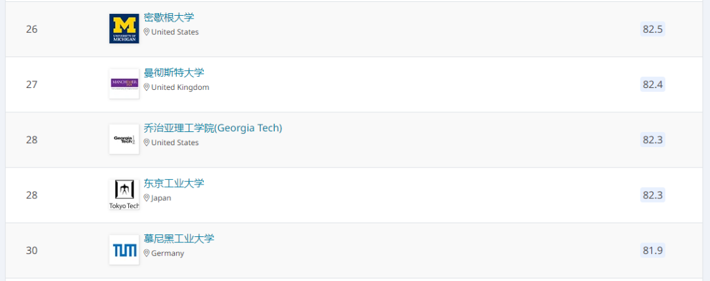Open the 慕尼黑工业大学 university link
This screenshot has width=710, height=281.
pyautogui.click(x=179, y=239)
